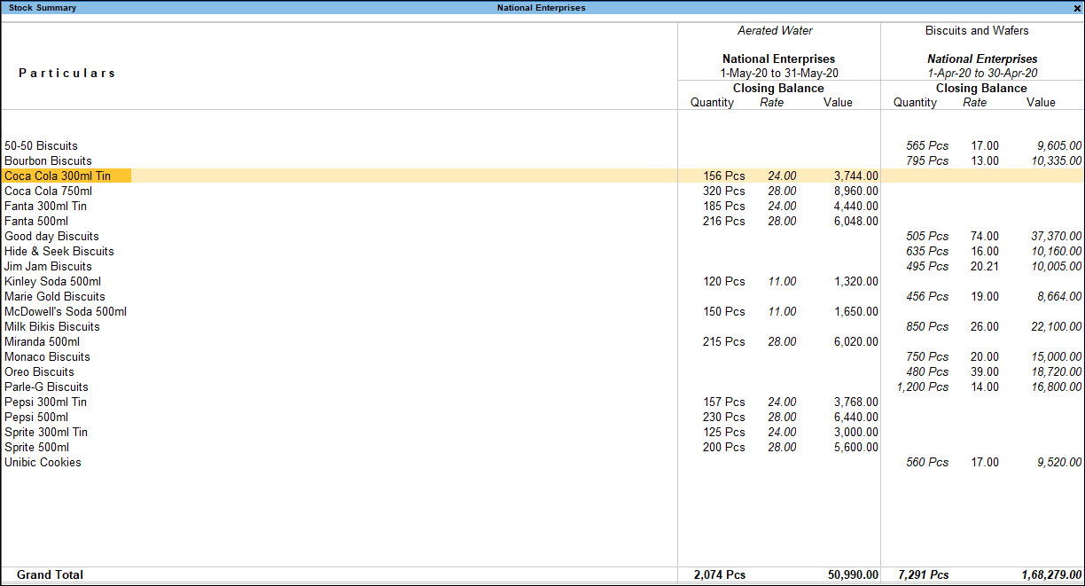Click the grand total value 50,990.00
Screen dimensions: 1085x586
[x=854, y=574]
